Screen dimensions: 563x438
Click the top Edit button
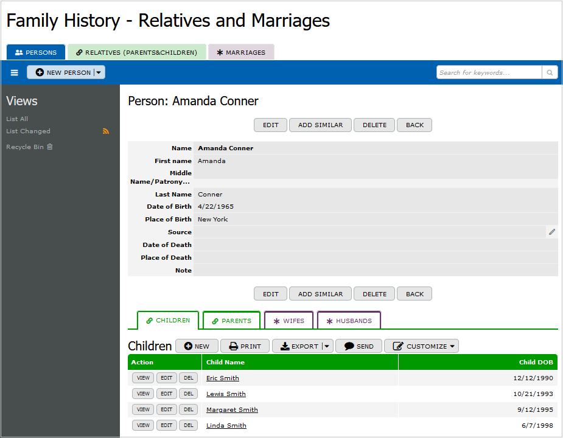[x=271, y=125]
